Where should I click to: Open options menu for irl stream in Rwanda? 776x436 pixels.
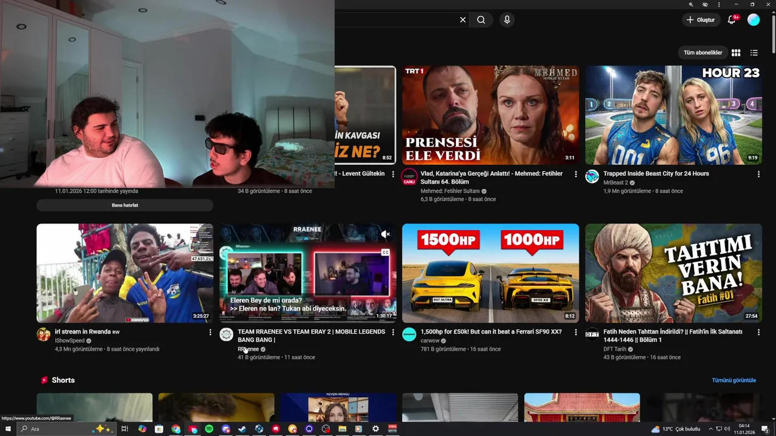pos(210,332)
